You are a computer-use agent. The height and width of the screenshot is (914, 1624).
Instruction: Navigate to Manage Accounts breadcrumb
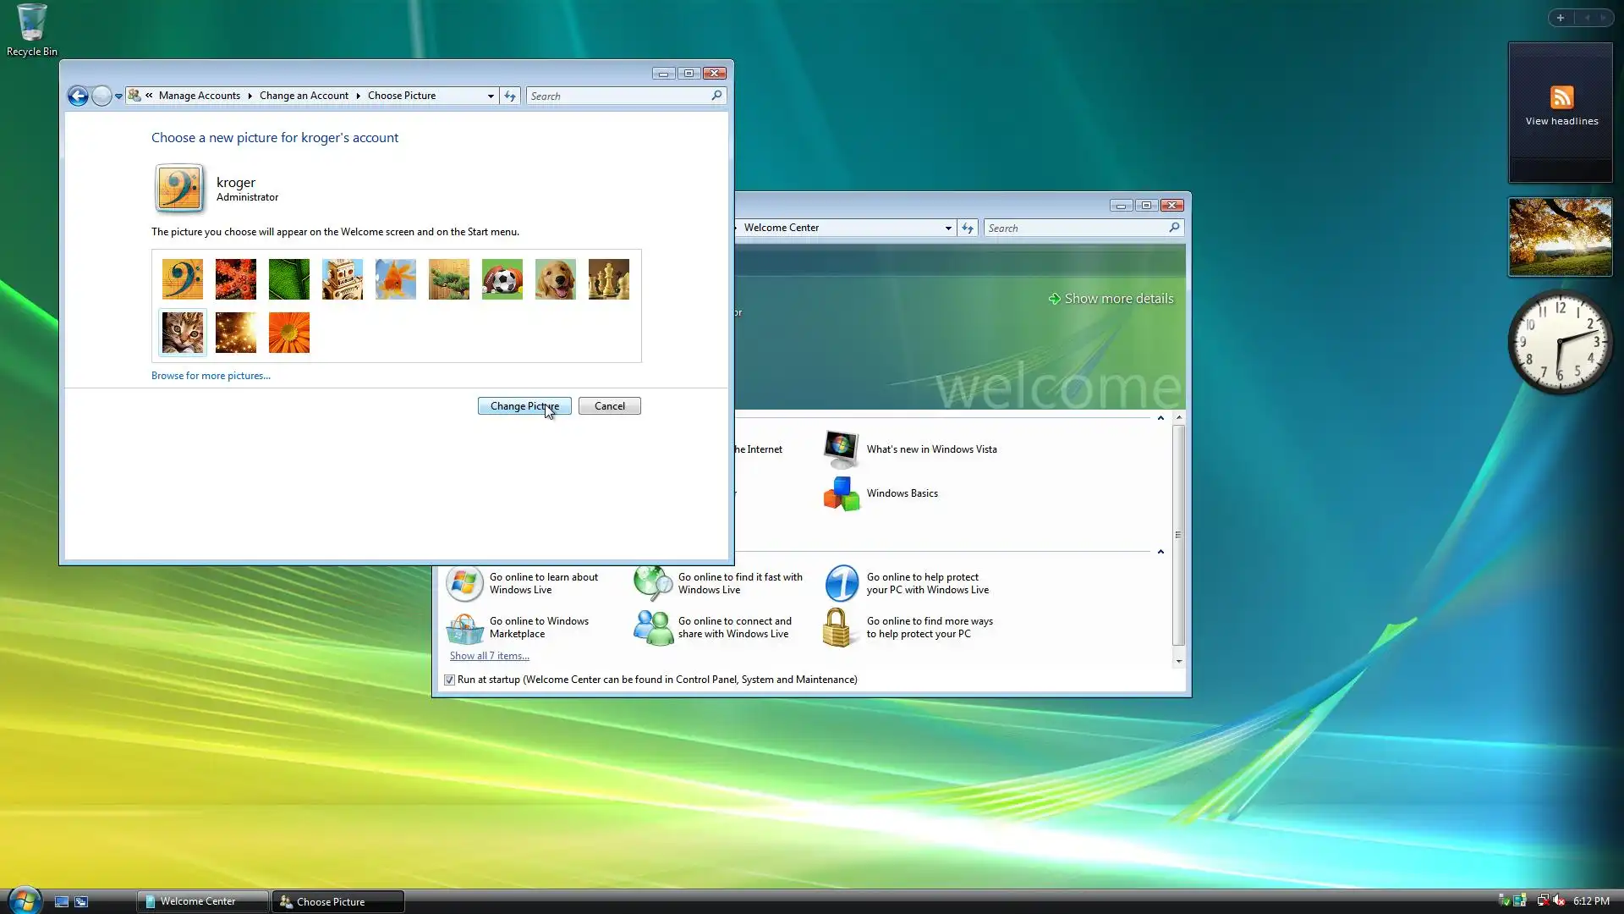coord(199,96)
